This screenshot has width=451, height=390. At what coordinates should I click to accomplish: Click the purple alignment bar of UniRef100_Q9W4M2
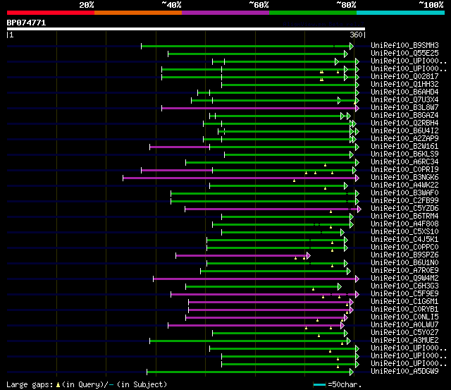coord(254,279)
